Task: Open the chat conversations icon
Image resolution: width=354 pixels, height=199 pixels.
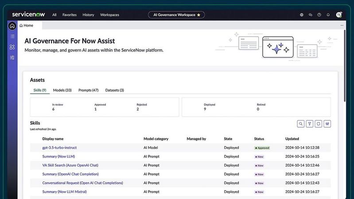Action: pos(311,15)
